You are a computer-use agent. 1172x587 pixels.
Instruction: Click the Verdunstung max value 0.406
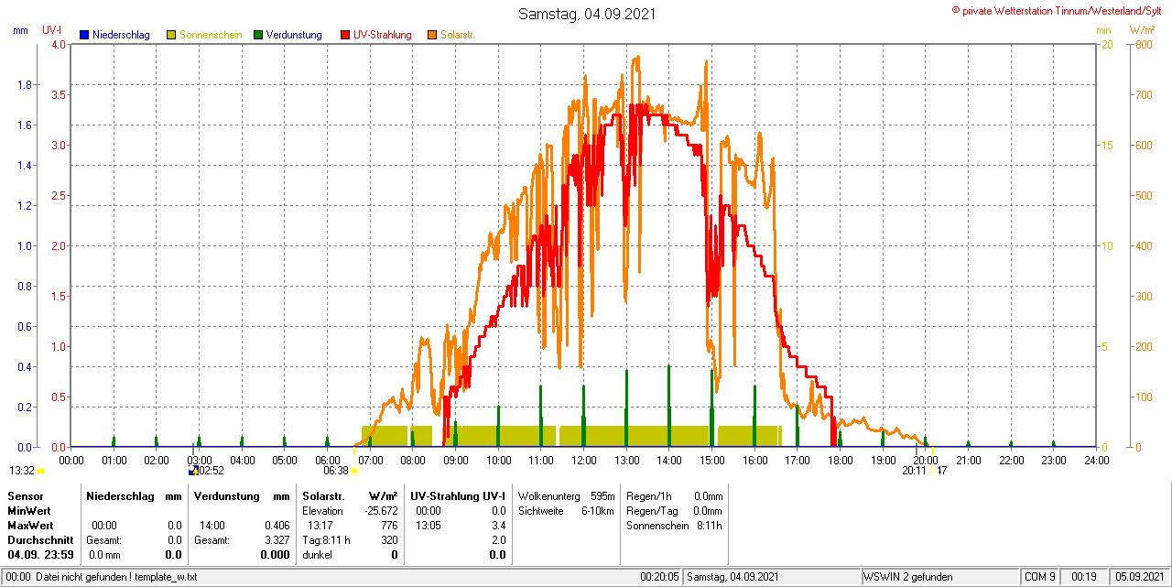tap(277, 526)
